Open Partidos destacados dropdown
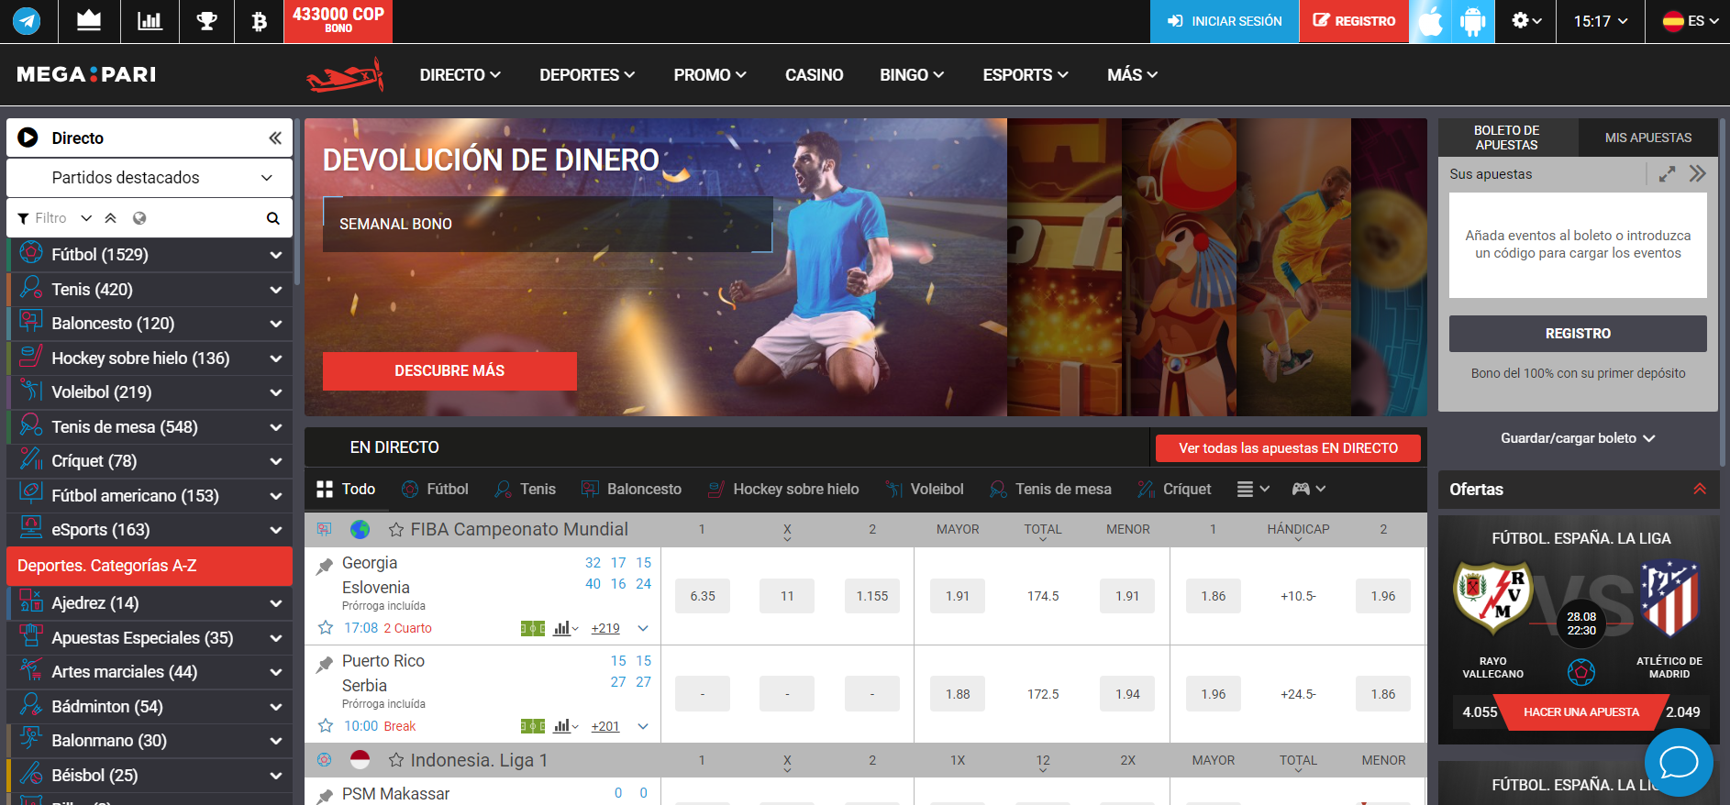Screen dimensions: 1730x805 click(150, 178)
